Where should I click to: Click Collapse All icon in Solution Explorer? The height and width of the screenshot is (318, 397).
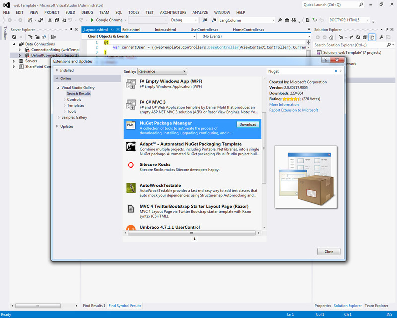365,37
